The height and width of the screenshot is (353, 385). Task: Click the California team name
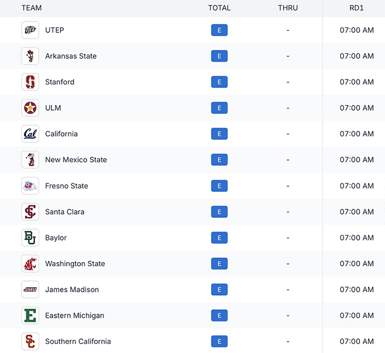[61, 134]
